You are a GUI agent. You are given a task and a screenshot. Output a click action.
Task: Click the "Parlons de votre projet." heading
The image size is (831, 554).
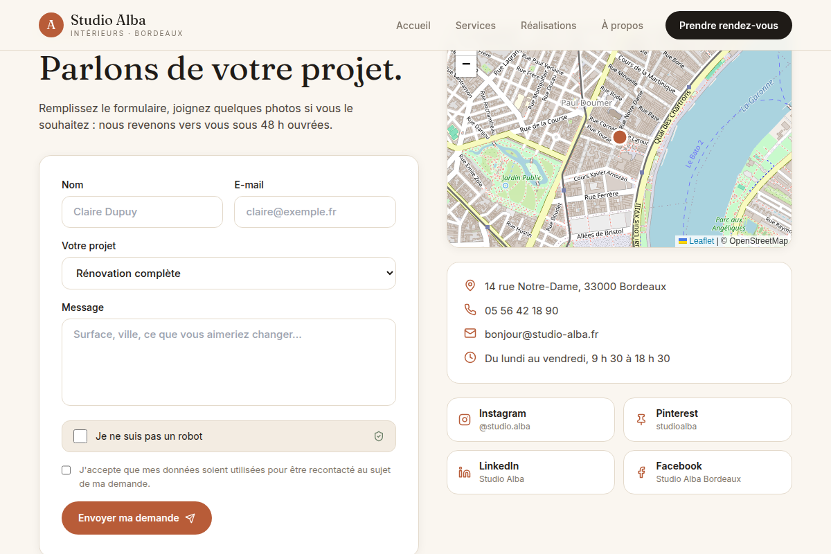221,69
